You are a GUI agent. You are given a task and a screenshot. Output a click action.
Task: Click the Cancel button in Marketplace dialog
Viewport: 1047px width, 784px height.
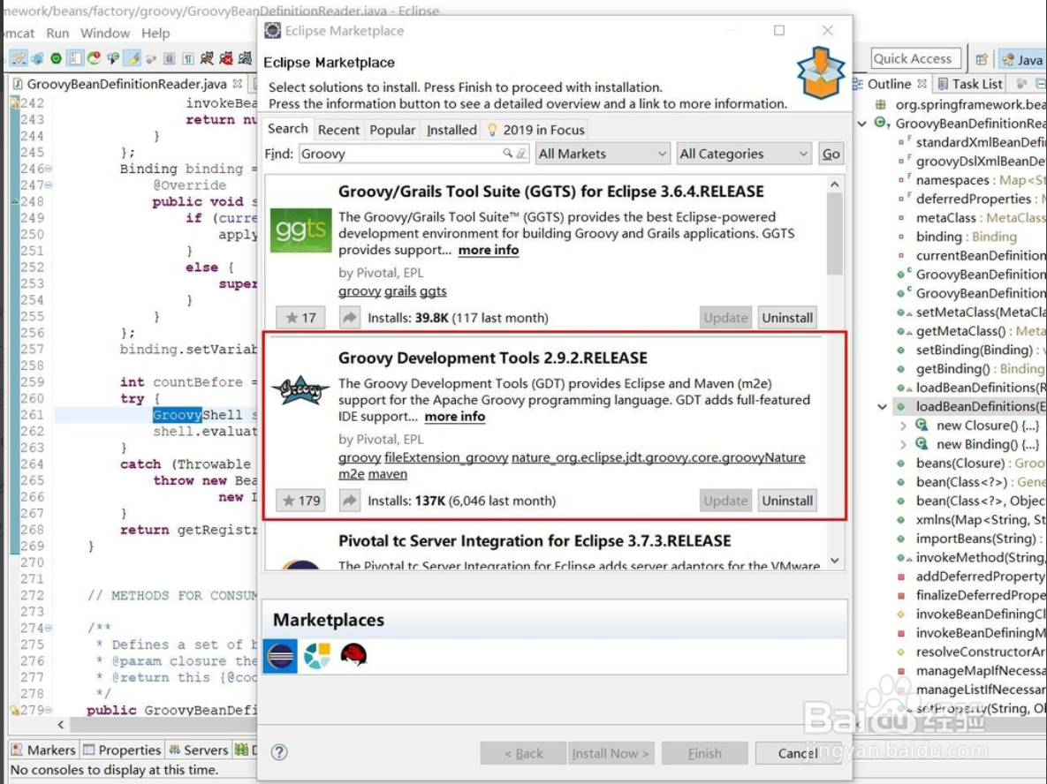798,753
